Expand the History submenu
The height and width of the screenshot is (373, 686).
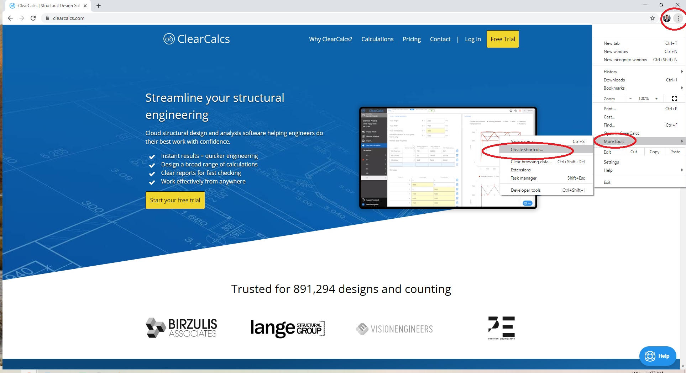click(640, 71)
